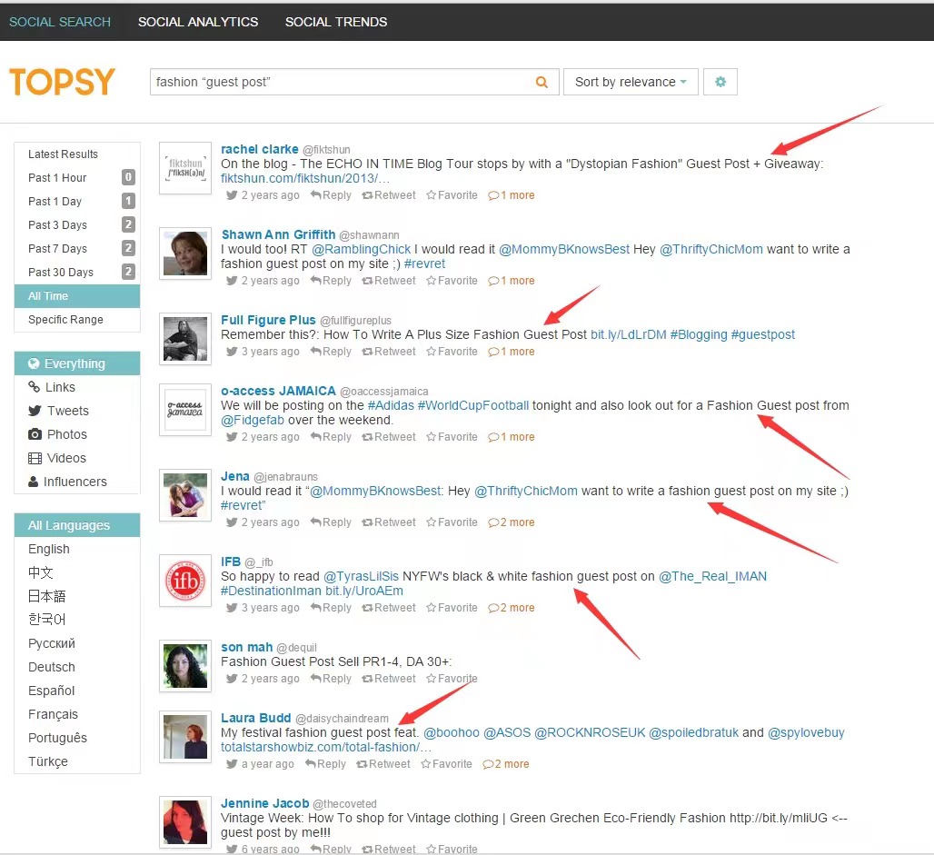Favorite rachel clarke's tweet
This screenshot has height=855, width=934.
(452, 195)
